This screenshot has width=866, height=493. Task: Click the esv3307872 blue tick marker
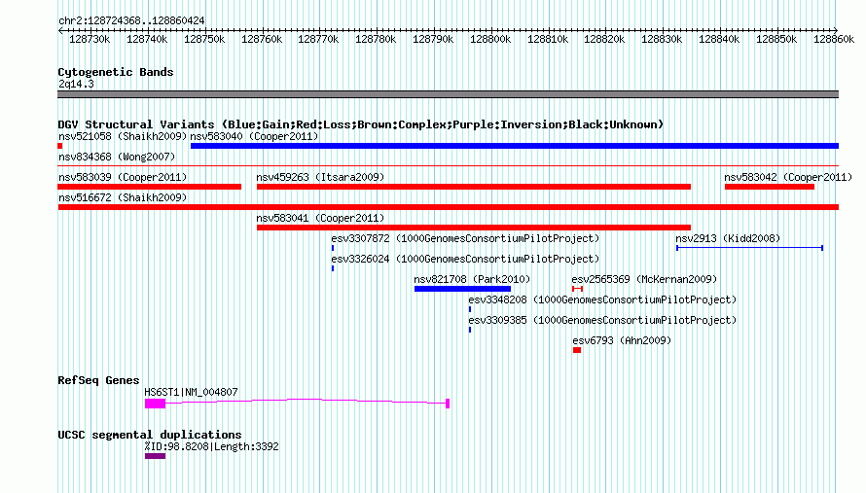[333, 248]
